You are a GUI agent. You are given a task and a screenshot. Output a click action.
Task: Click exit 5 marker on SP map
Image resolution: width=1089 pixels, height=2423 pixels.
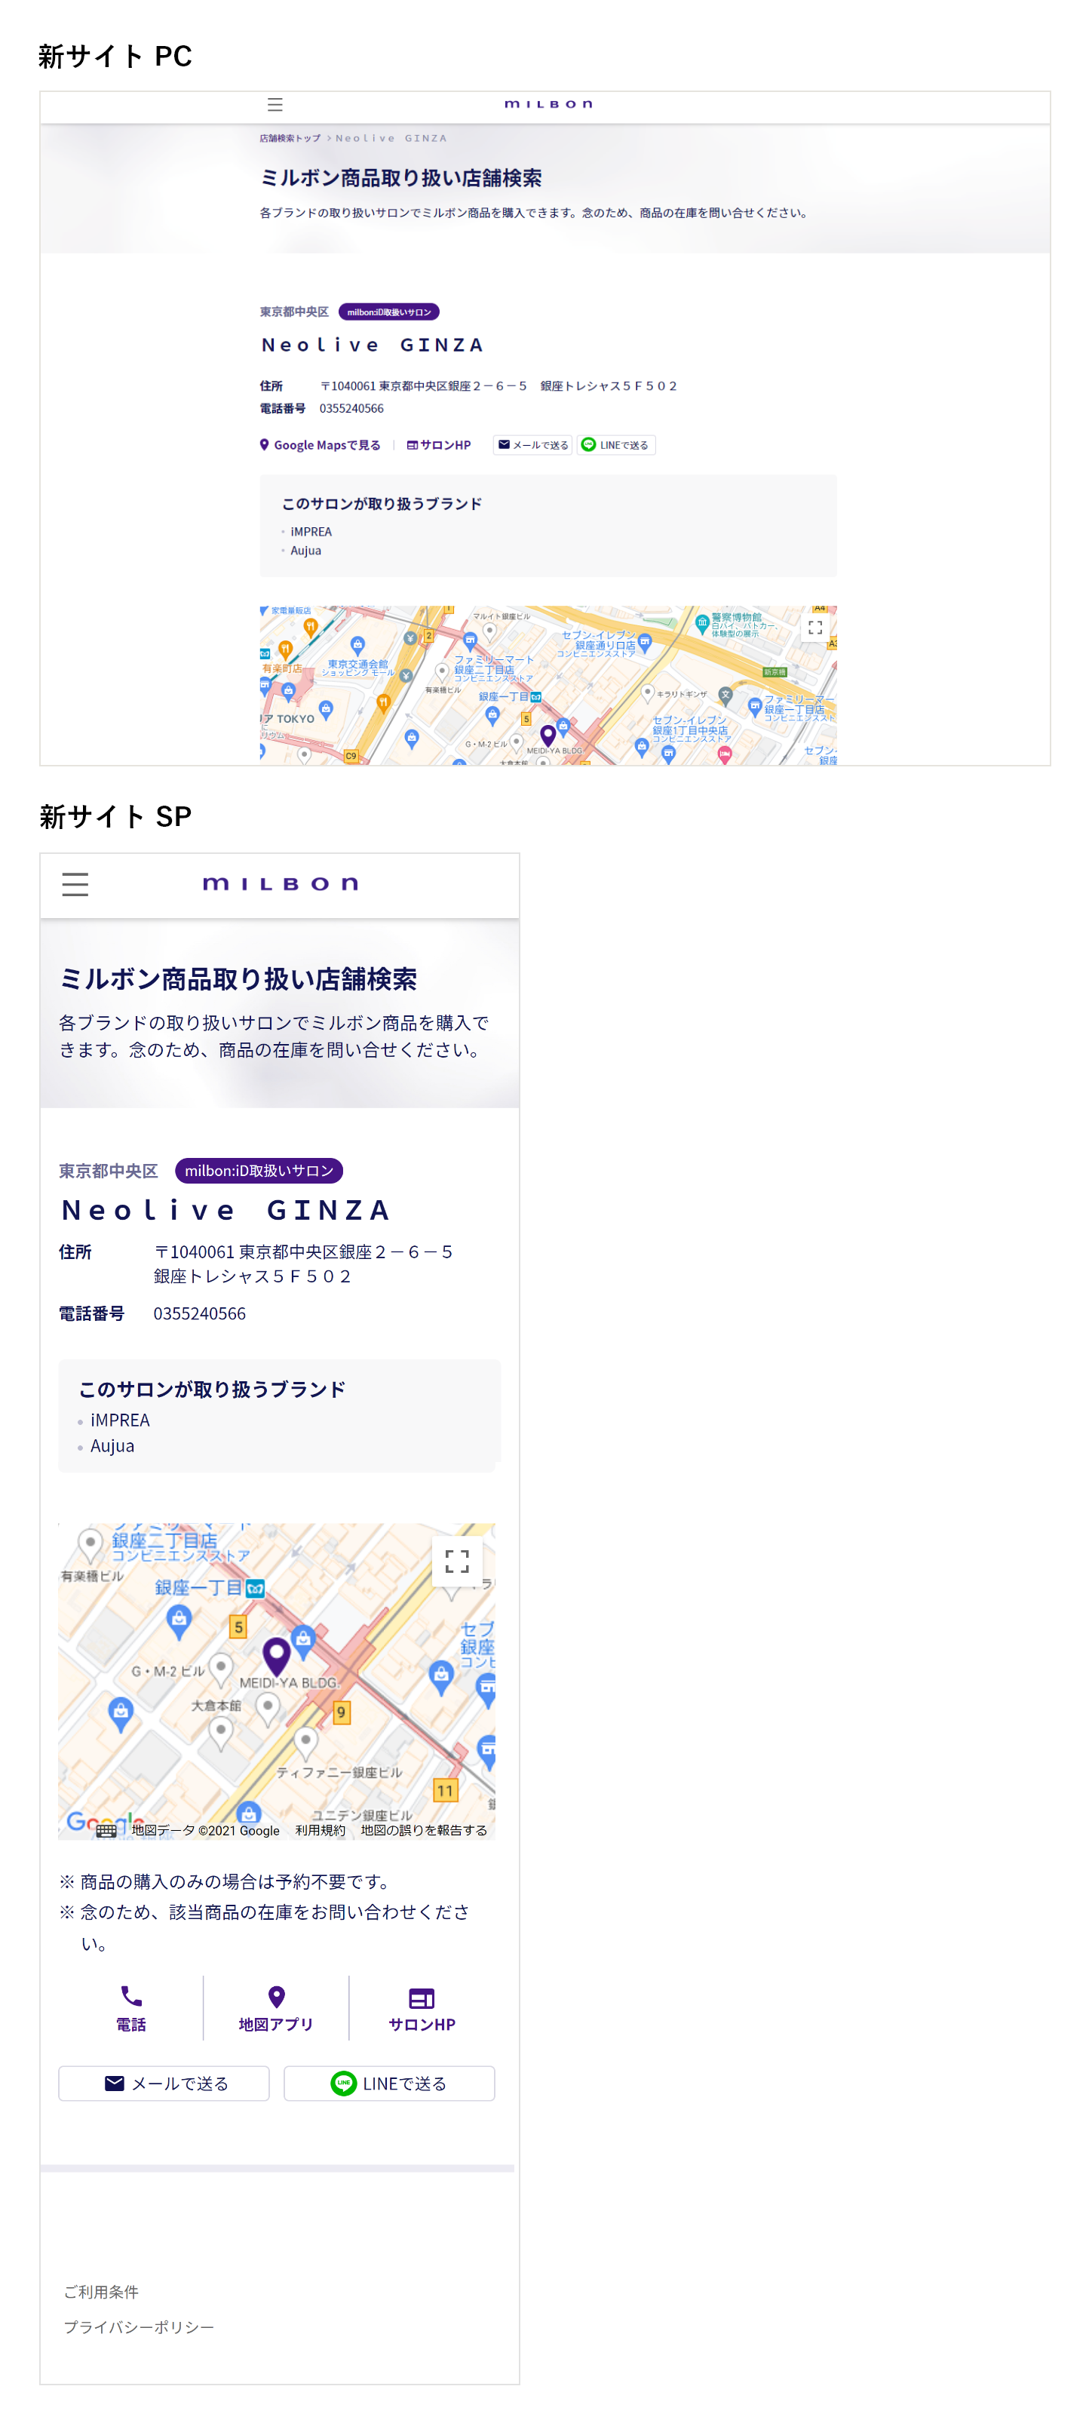pos(238,1627)
